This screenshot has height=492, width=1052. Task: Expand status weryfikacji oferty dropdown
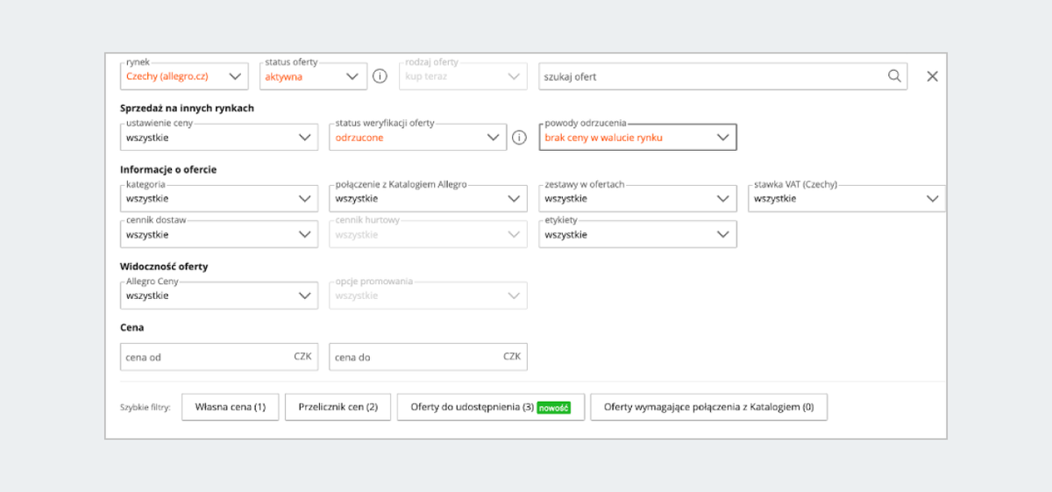pyautogui.click(x=417, y=138)
